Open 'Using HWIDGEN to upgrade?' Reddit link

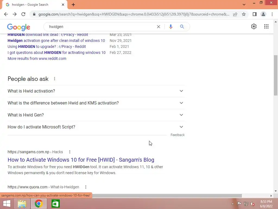[47, 47]
